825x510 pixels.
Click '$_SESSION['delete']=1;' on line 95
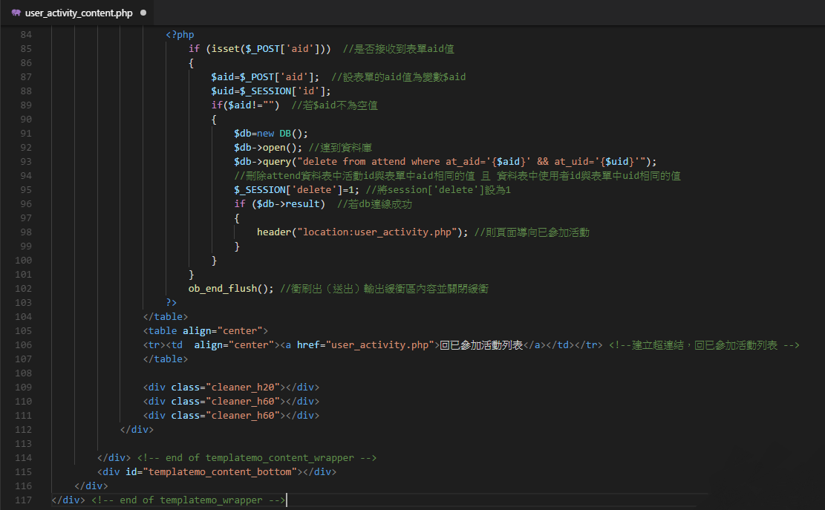pyautogui.click(x=297, y=190)
